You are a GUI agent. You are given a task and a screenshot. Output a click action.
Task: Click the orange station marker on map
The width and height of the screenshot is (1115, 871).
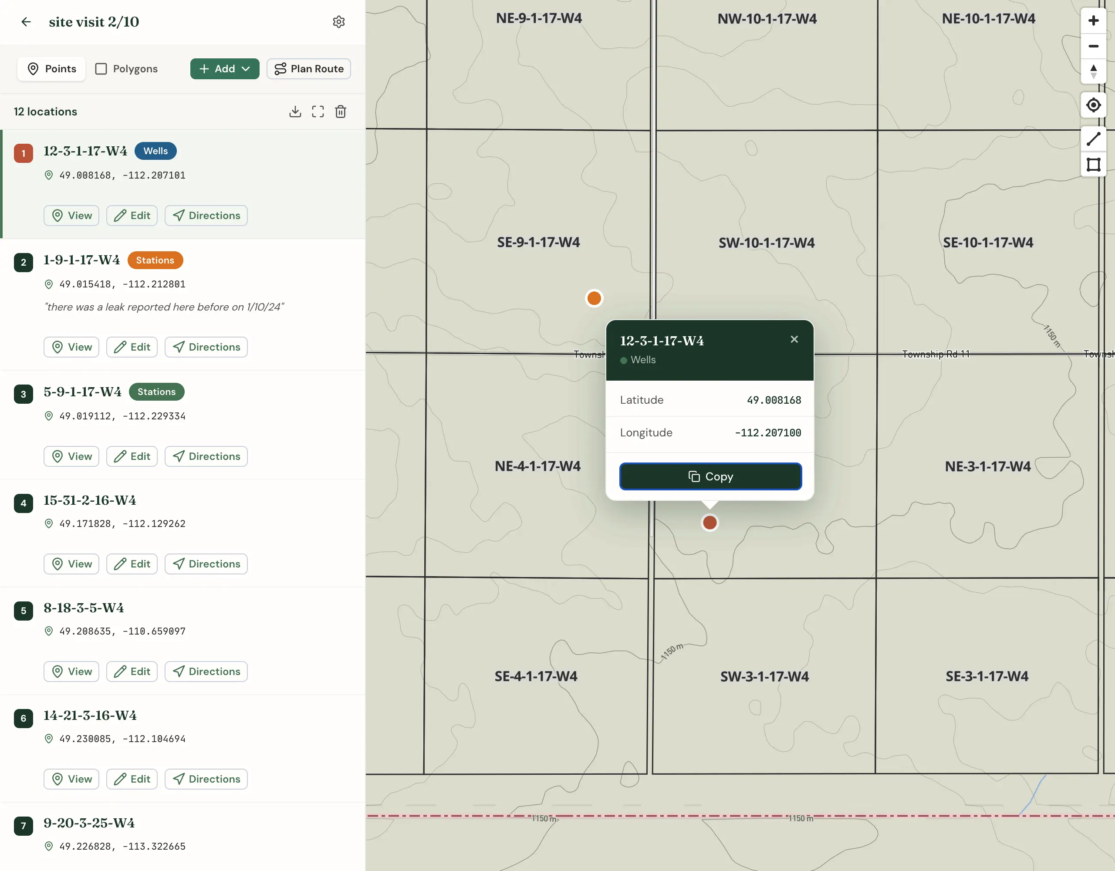click(x=594, y=298)
